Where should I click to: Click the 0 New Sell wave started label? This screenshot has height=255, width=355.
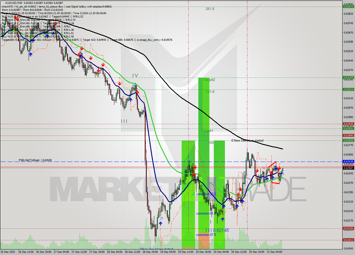[x=247, y=141]
